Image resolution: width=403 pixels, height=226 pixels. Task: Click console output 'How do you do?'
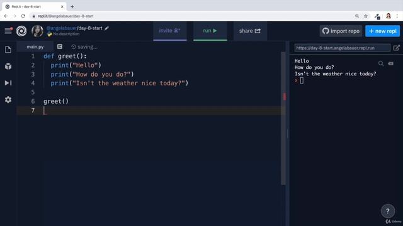(314, 67)
